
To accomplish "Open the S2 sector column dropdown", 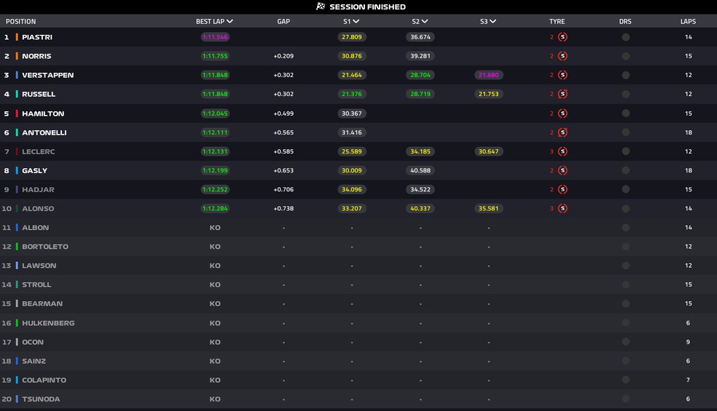I will pyautogui.click(x=420, y=22).
